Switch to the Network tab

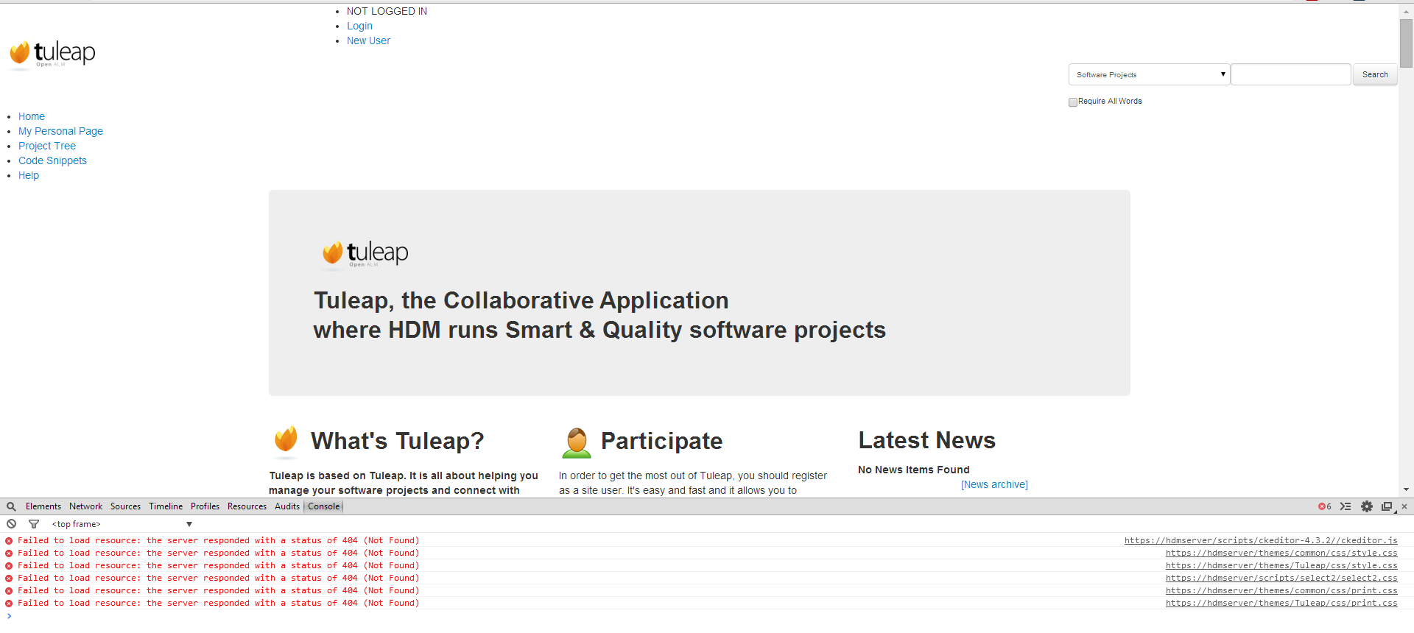(86, 506)
